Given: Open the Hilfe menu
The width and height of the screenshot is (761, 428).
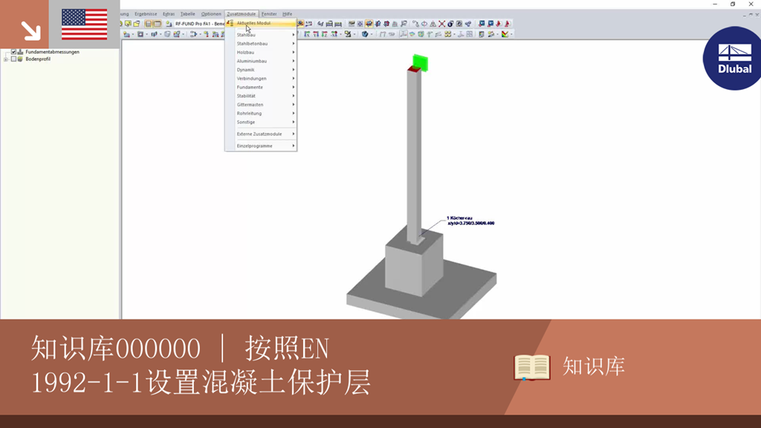Looking at the screenshot, I should pyautogui.click(x=288, y=14).
